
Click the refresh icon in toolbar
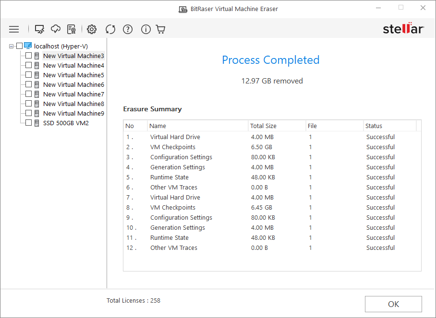(110, 29)
